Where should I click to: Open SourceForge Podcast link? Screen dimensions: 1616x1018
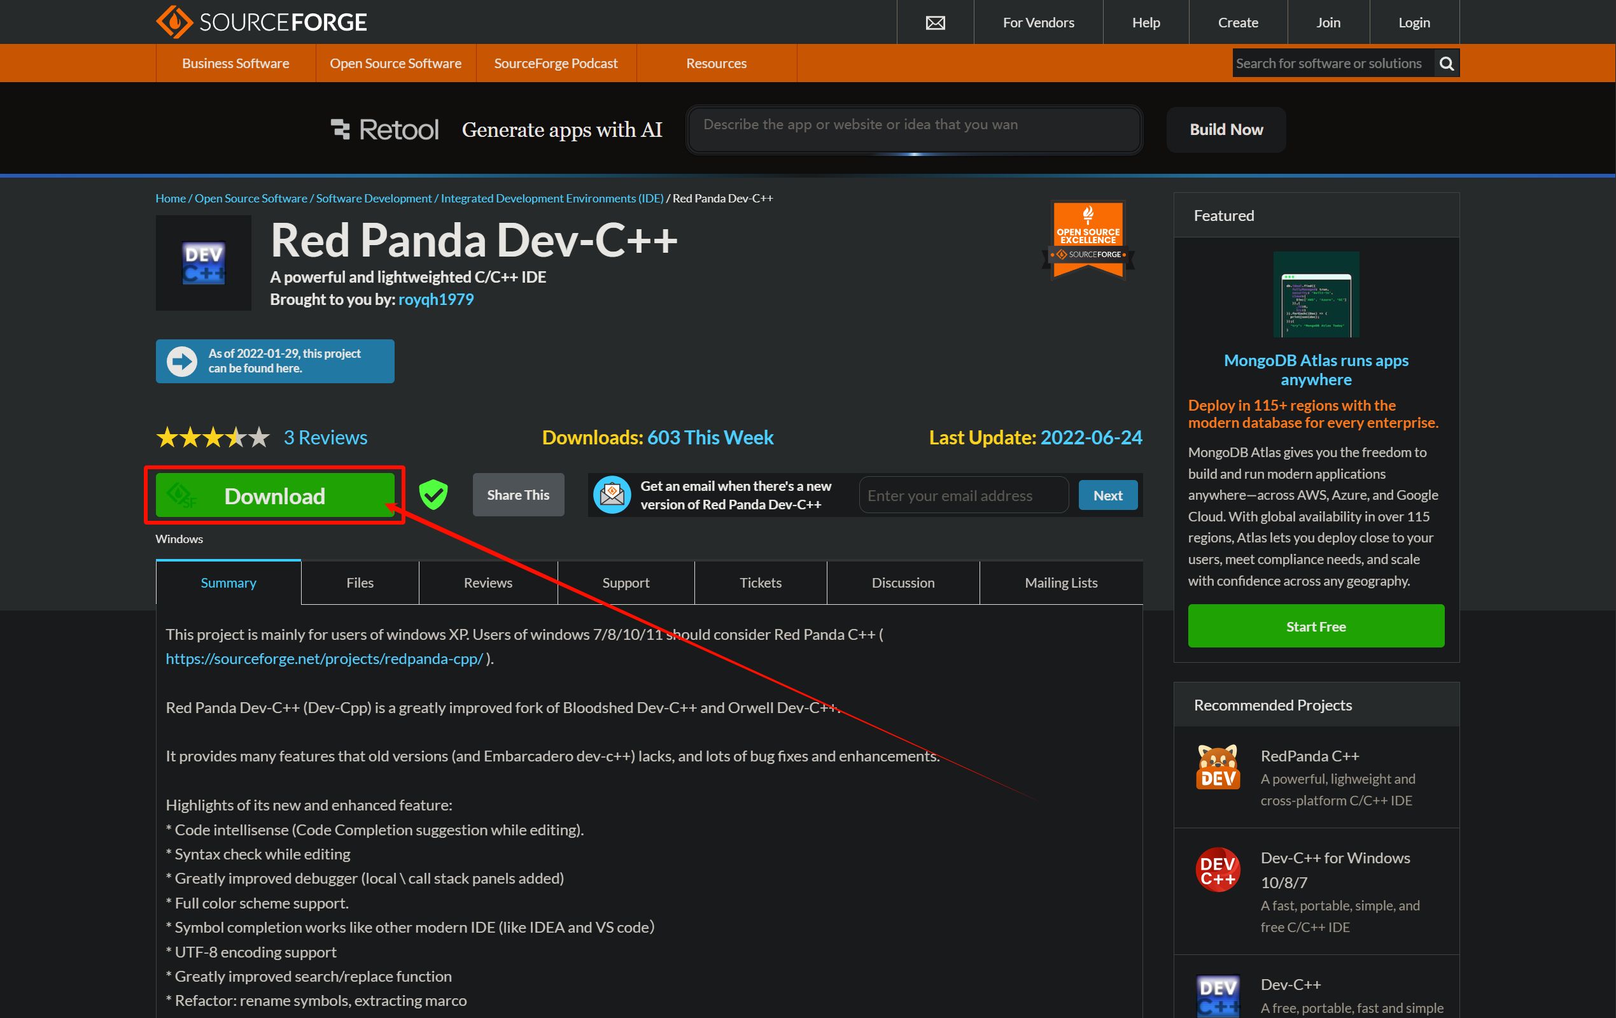[556, 63]
